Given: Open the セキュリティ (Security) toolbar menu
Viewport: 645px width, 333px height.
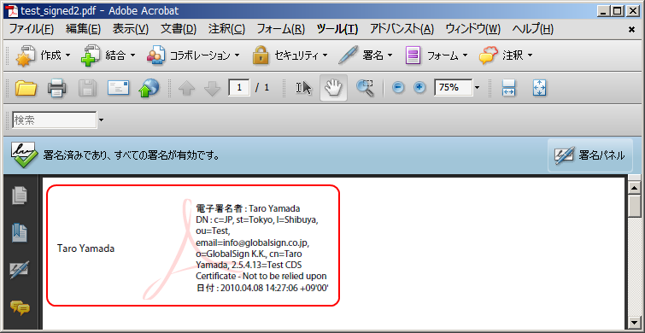Looking at the screenshot, I should [290, 55].
